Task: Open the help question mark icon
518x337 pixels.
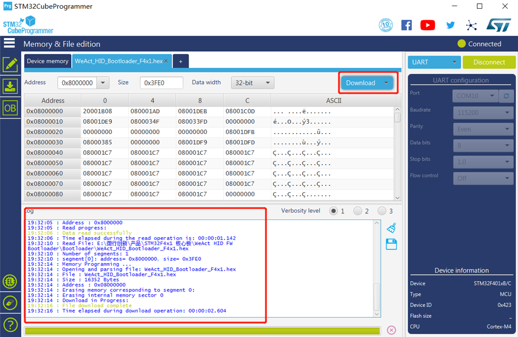Action: coord(10,325)
